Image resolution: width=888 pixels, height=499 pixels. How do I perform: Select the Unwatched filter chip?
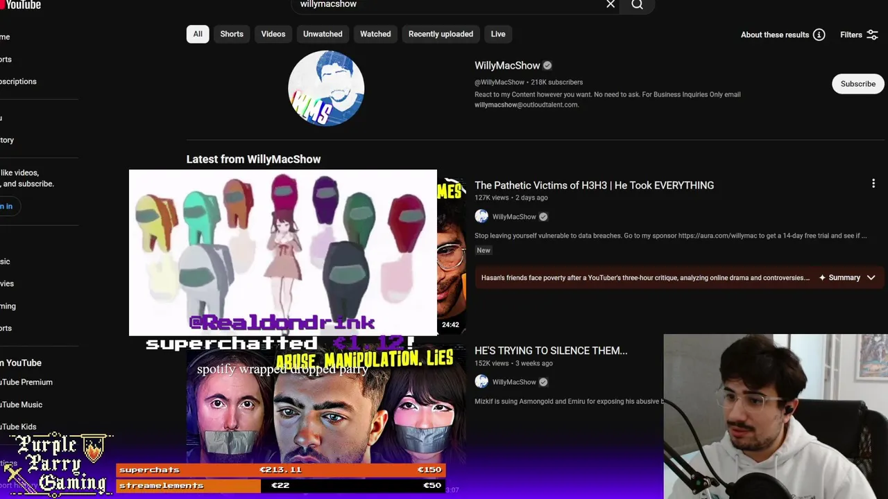tap(323, 34)
